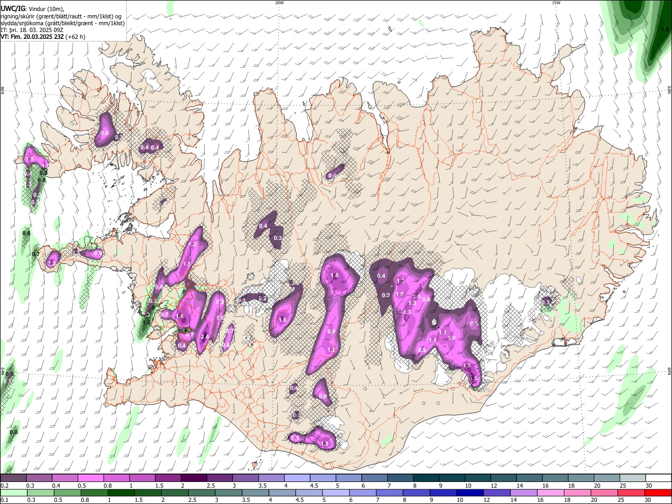Select the darkest purple snow-scale swatch at 2

coord(194,478)
